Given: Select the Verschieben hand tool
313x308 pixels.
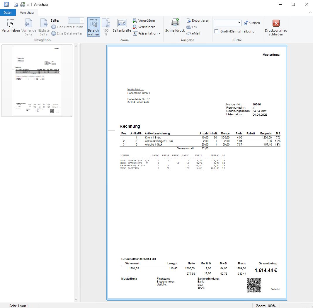Looking at the screenshot, I should 11,26.
